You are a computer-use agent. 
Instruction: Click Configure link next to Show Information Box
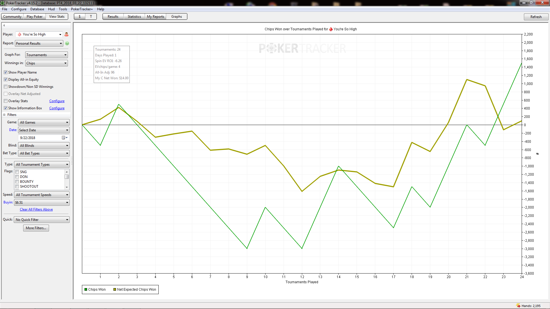[x=57, y=108]
